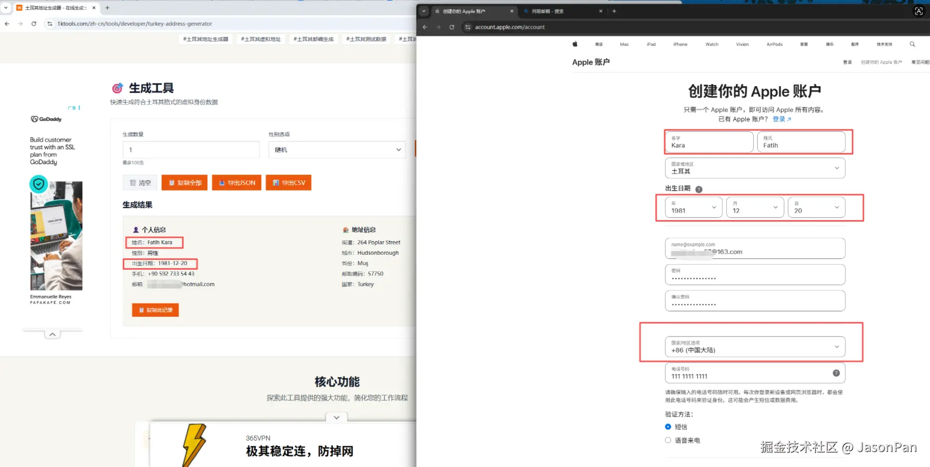
Task: Open site info icon beside account.apple.com URL
Action: (x=468, y=27)
